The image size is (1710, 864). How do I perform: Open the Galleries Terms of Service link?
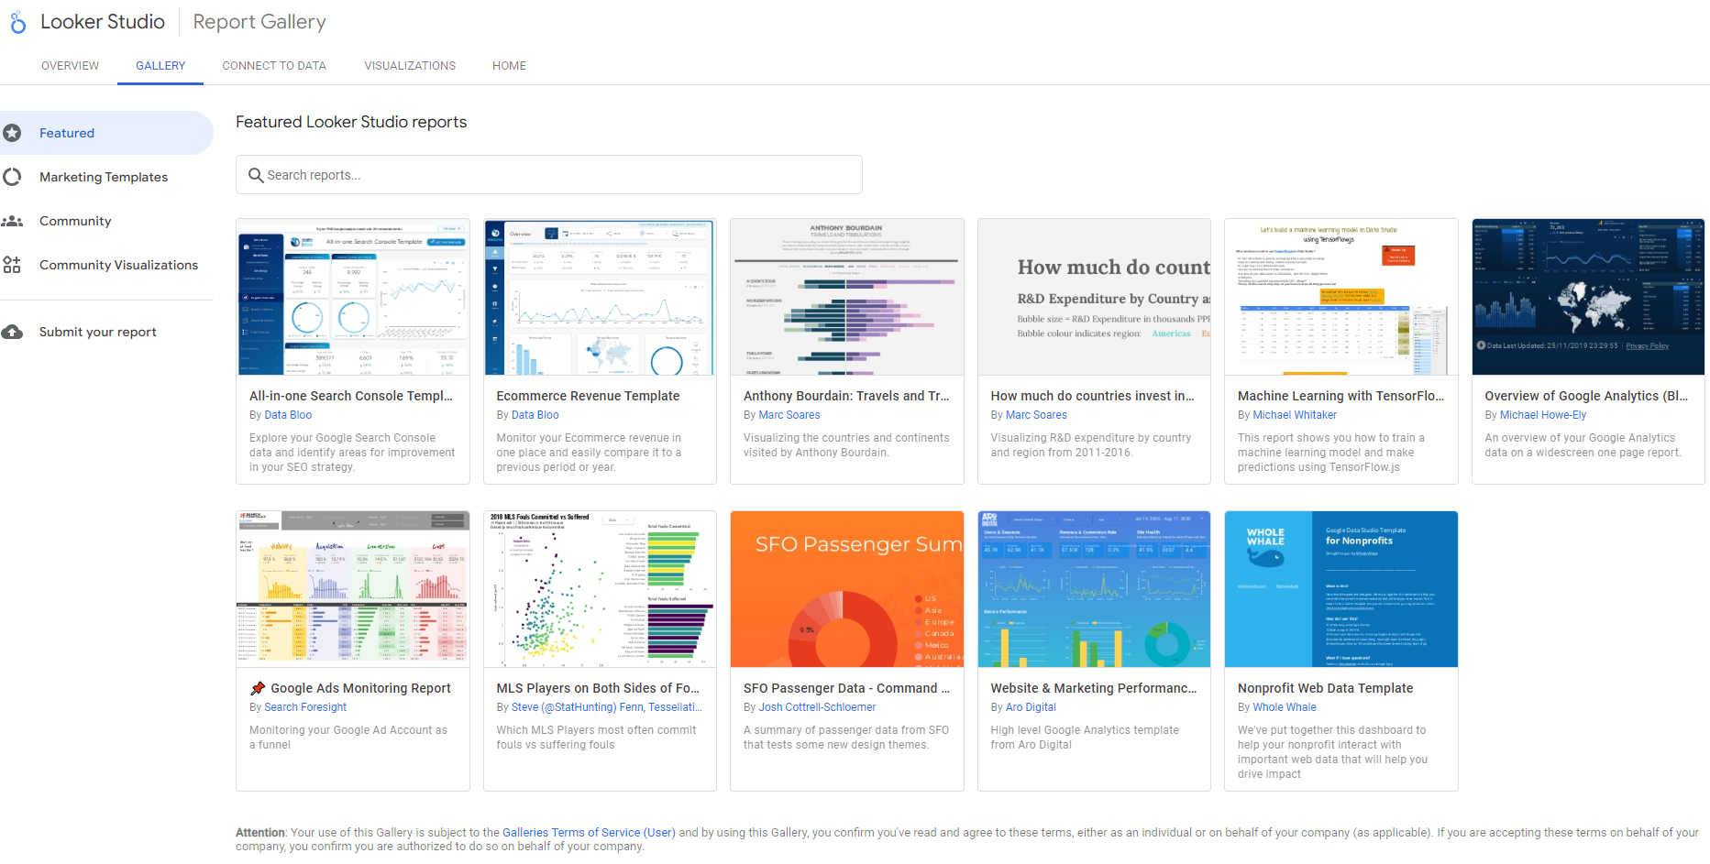coord(588,833)
